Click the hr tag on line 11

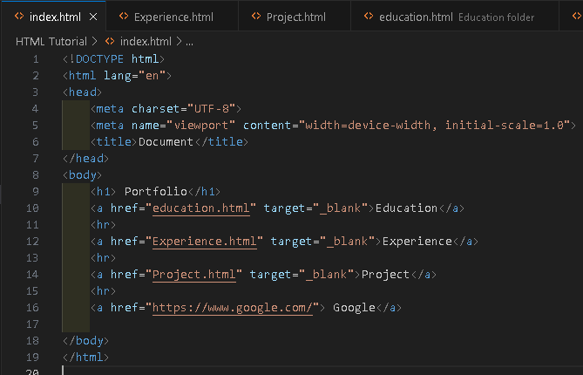(104, 225)
